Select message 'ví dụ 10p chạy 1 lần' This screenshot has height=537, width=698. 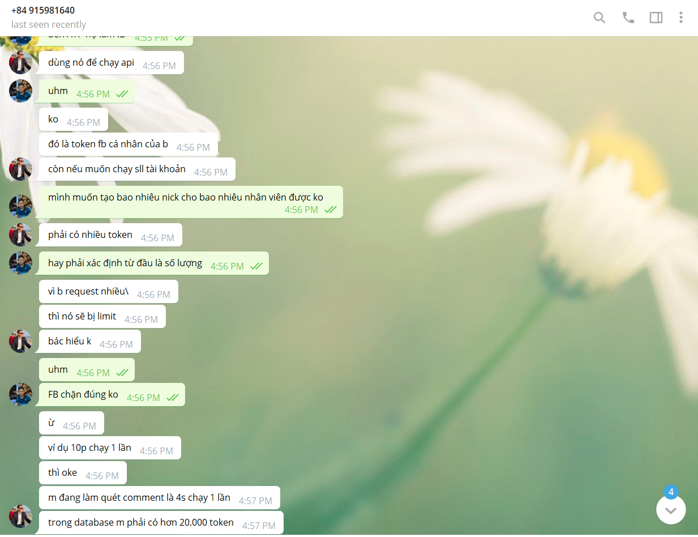110,448
